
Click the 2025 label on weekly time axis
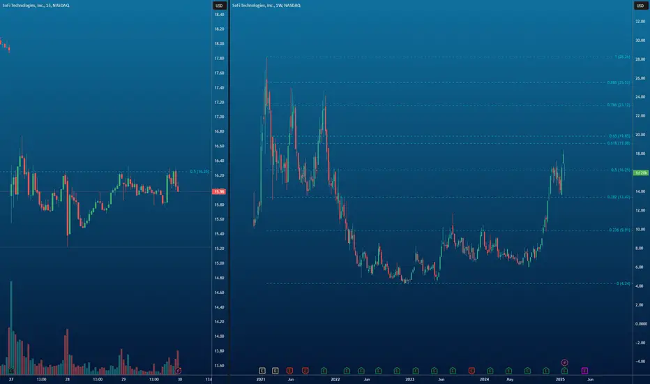[560, 379]
